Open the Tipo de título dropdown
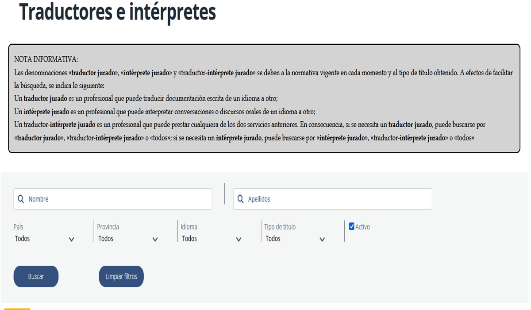The height and width of the screenshot is (310, 531). point(296,239)
